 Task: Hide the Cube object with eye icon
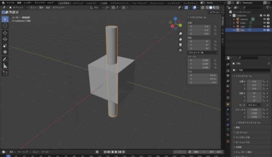pos(264,23)
